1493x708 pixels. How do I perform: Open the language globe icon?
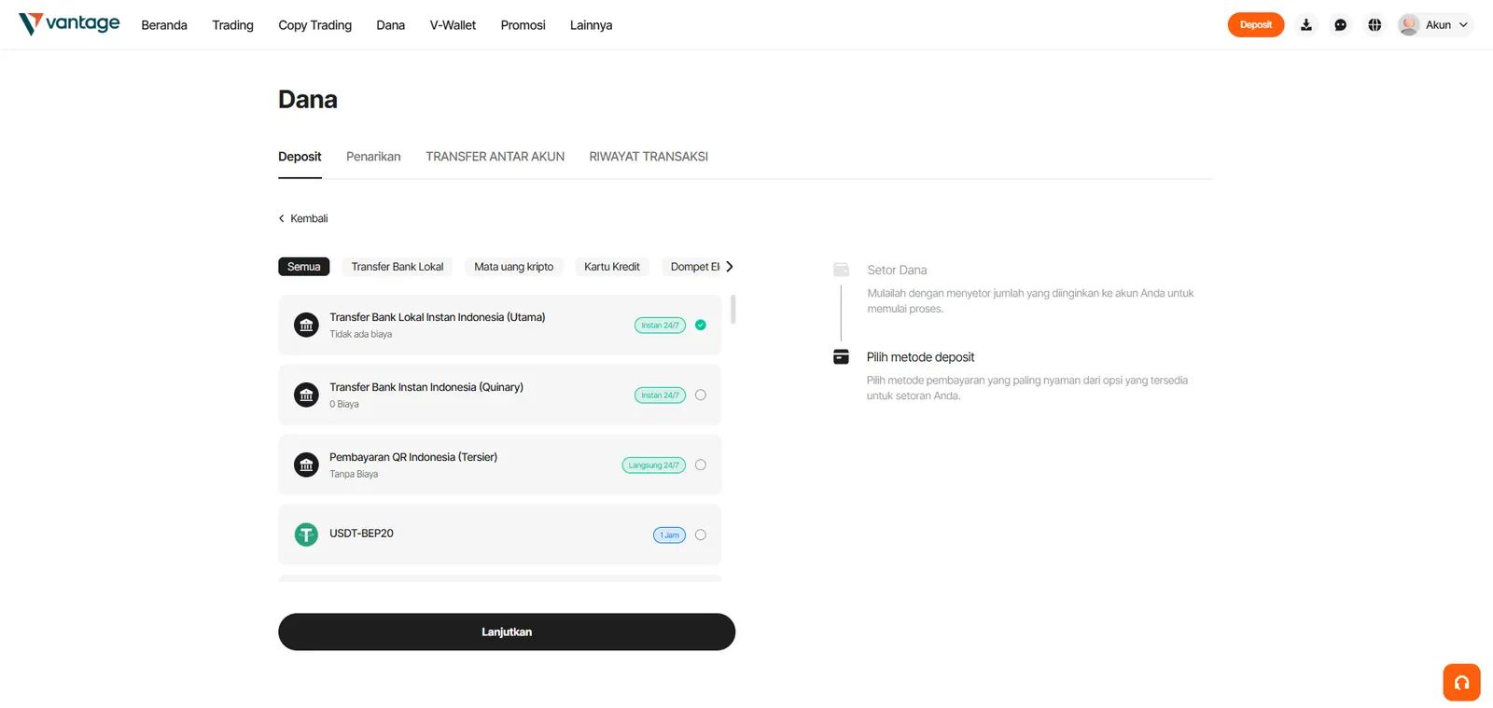(x=1374, y=25)
